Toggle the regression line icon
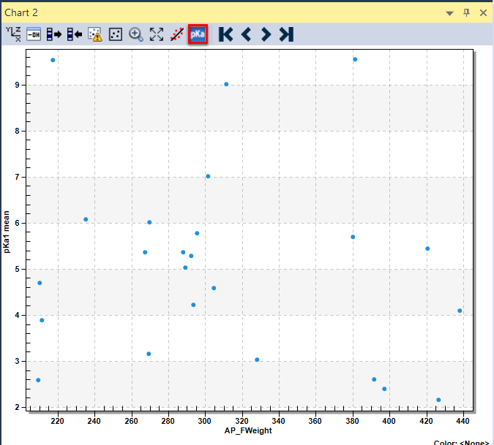The image size is (494, 445). [177, 34]
